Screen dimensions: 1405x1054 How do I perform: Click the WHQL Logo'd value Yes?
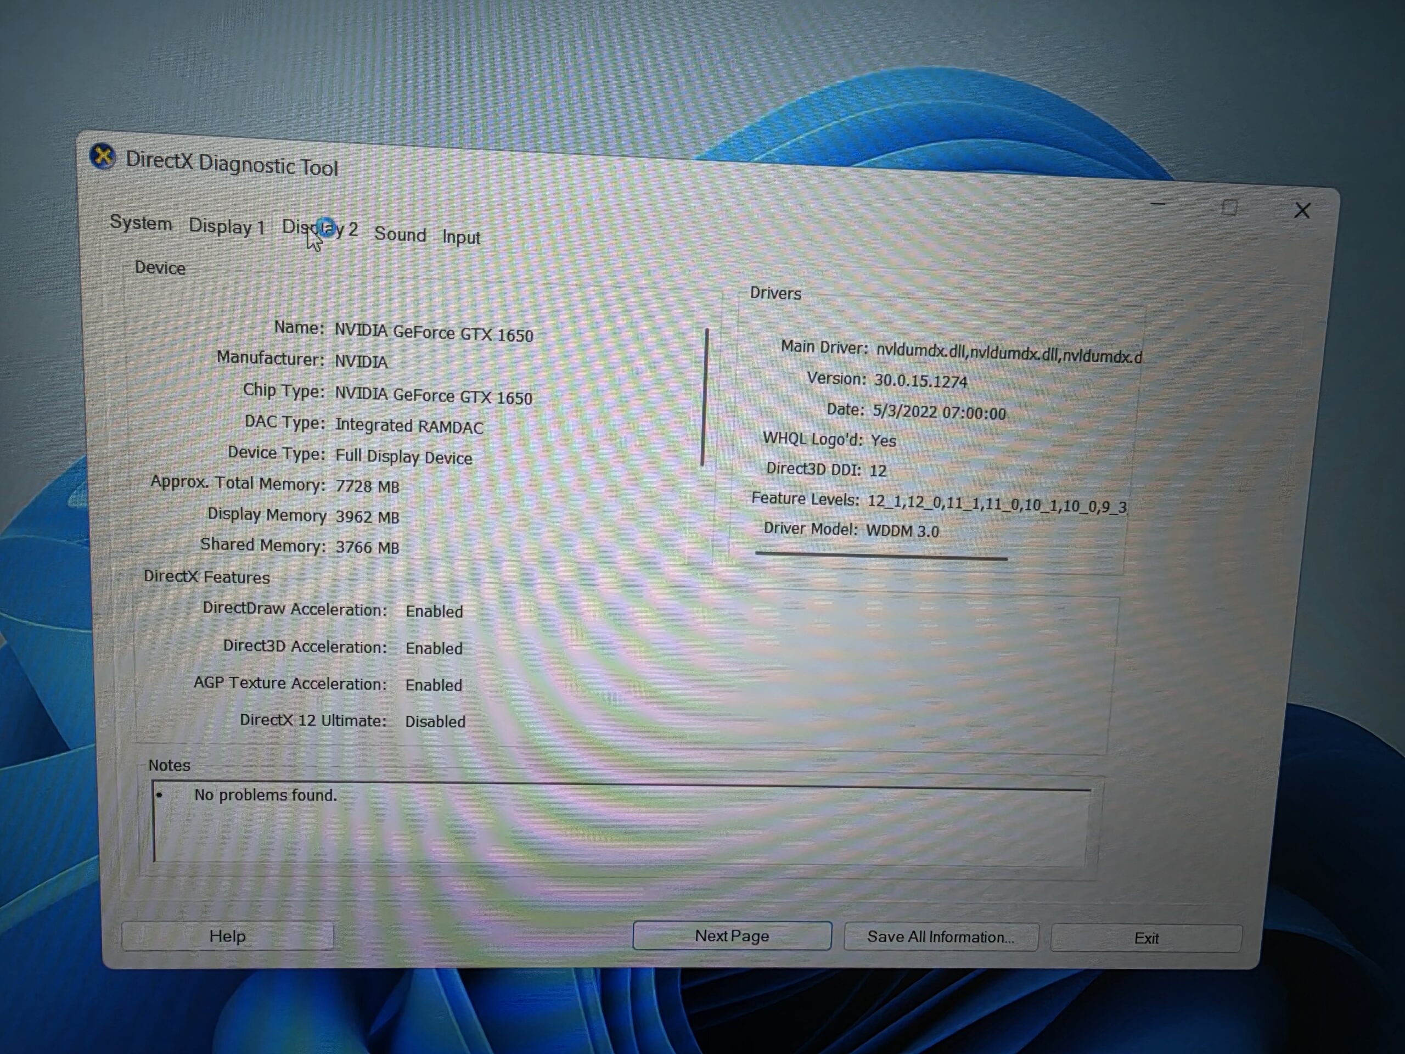[x=883, y=440]
